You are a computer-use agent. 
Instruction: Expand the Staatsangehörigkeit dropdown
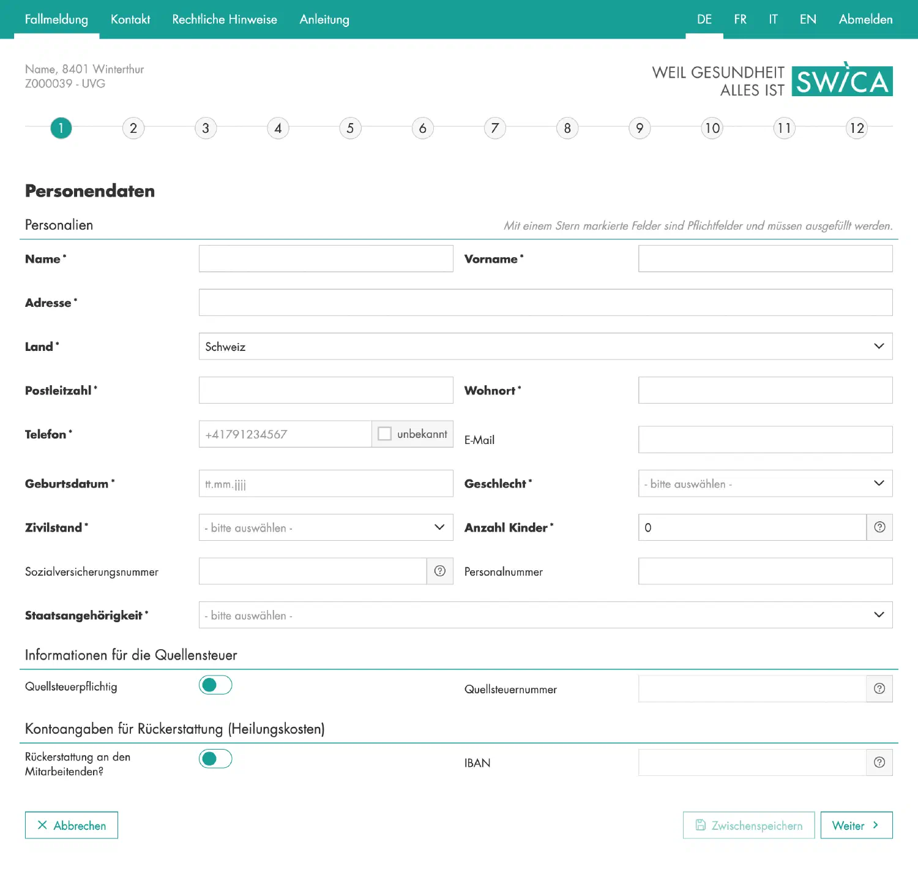[545, 615]
